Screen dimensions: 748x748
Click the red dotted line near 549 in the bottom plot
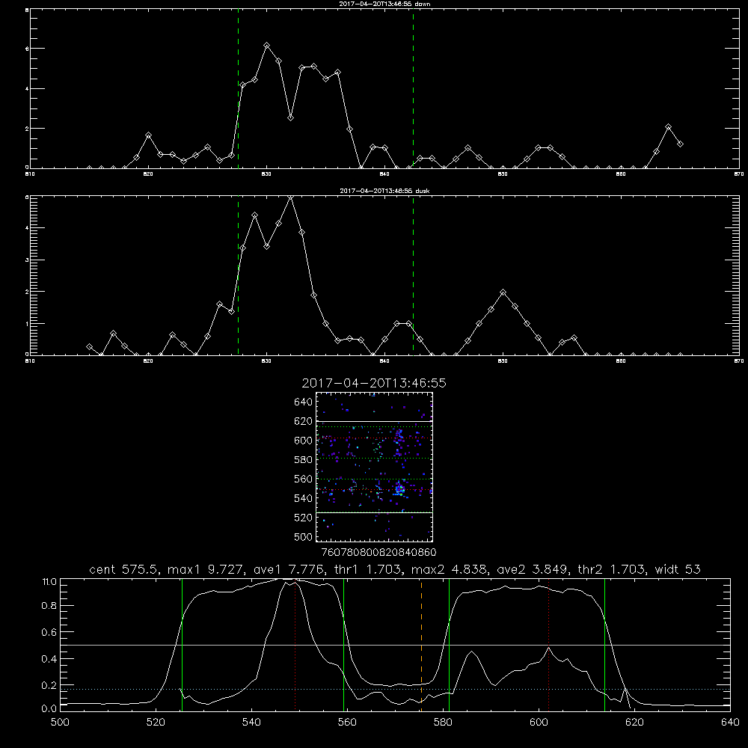(295, 644)
